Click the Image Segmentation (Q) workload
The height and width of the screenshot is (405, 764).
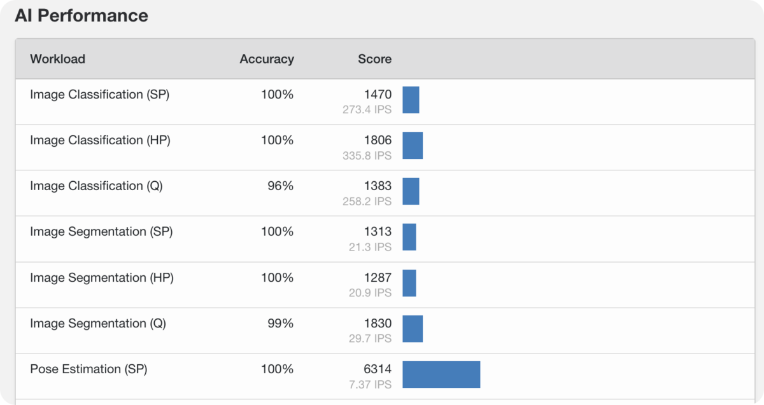click(98, 324)
